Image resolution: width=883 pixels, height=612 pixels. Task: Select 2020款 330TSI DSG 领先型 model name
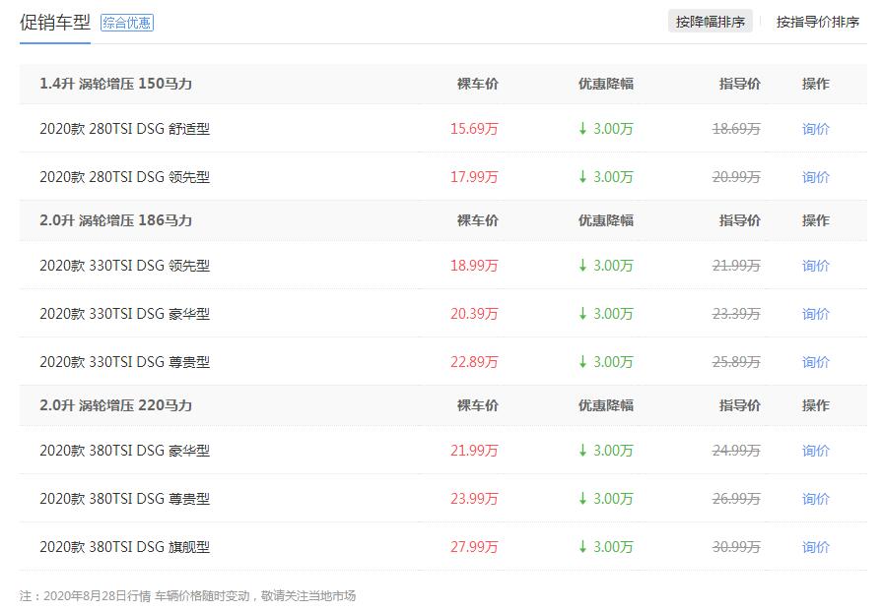point(124,266)
